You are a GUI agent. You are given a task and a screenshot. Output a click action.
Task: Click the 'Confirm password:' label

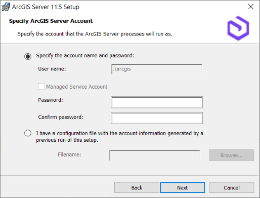61,117
